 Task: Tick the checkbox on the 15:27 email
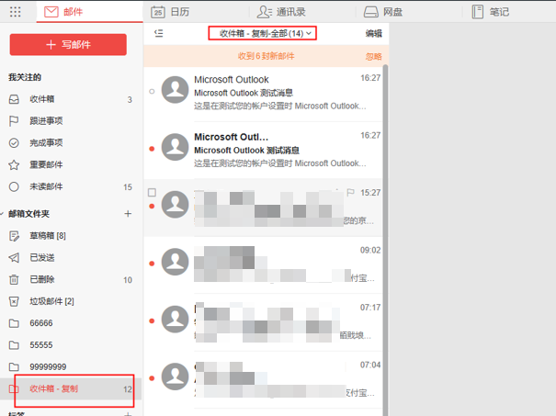click(x=152, y=193)
